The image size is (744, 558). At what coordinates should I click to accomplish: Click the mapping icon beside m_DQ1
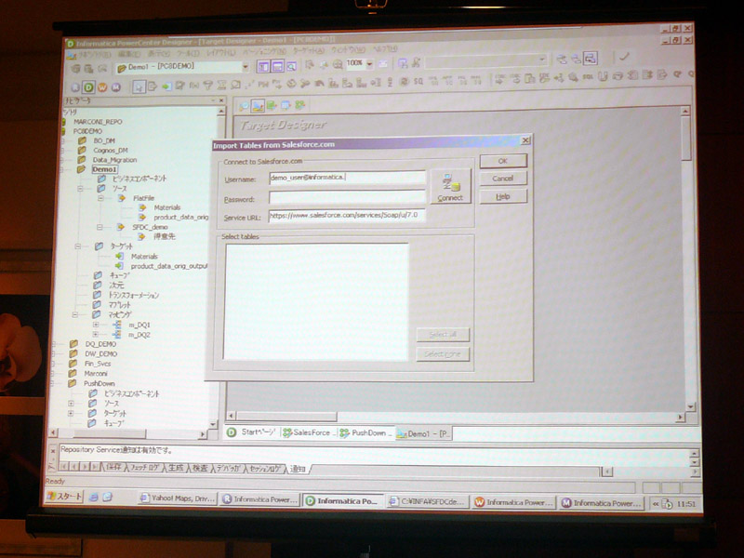pos(117,325)
